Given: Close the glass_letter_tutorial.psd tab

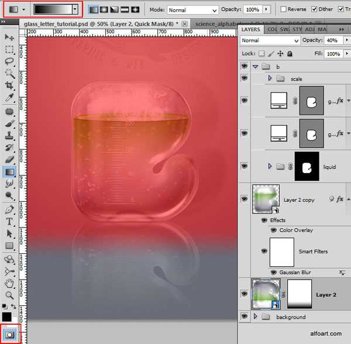Looking at the screenshot, I should click(x=184, y=24).
